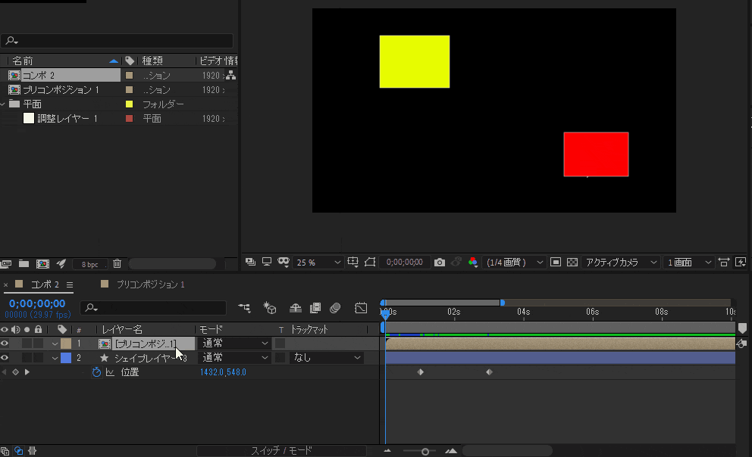
Task: Click the 位置 graph editor set icon
Action: [x=111, y=372]
